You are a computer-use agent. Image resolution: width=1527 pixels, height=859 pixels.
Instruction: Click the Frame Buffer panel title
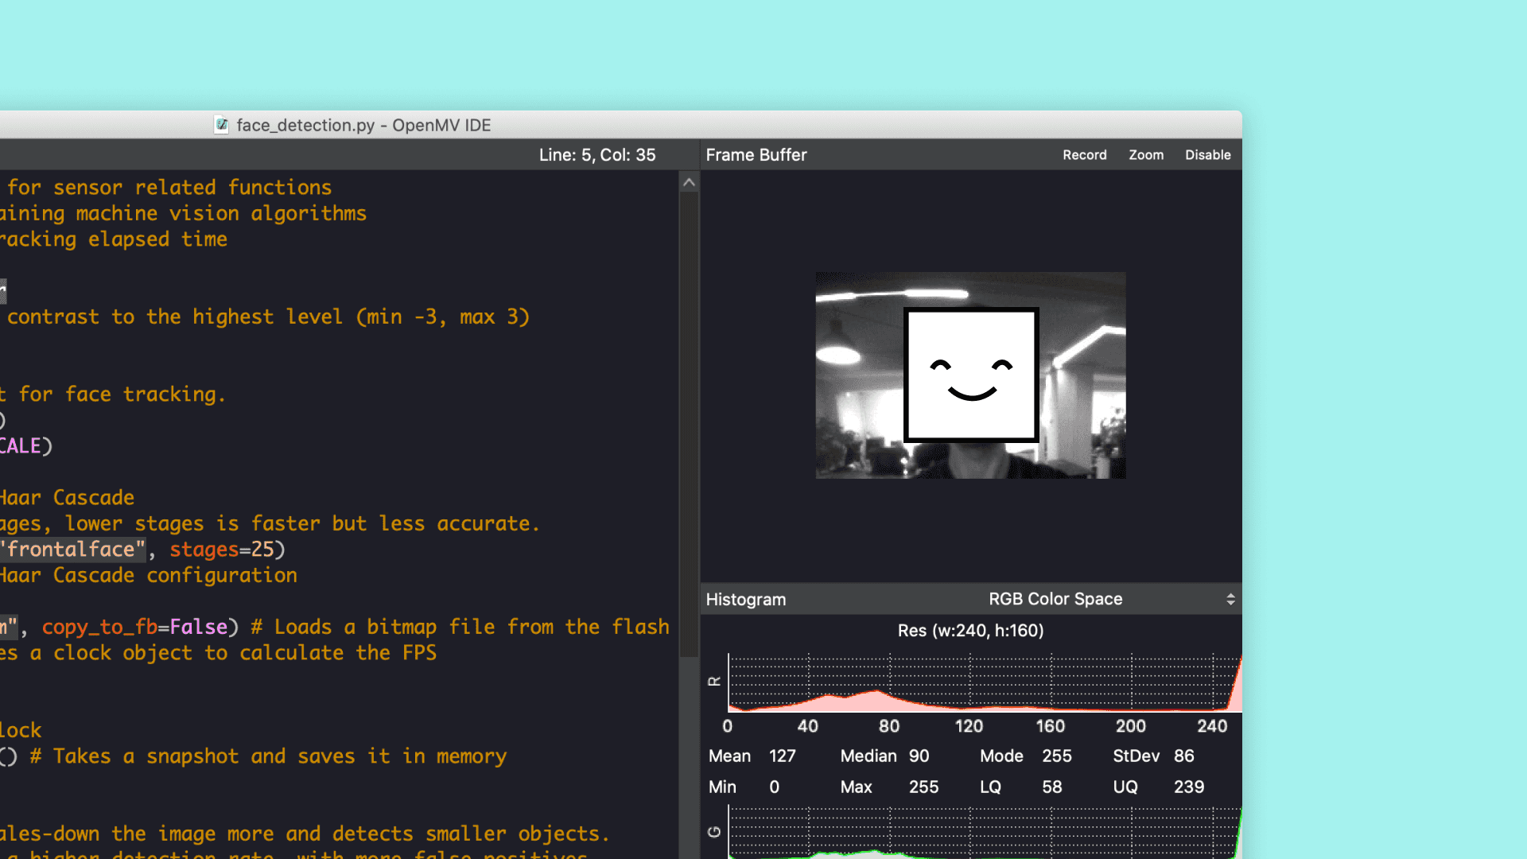[x=756, y=155]
